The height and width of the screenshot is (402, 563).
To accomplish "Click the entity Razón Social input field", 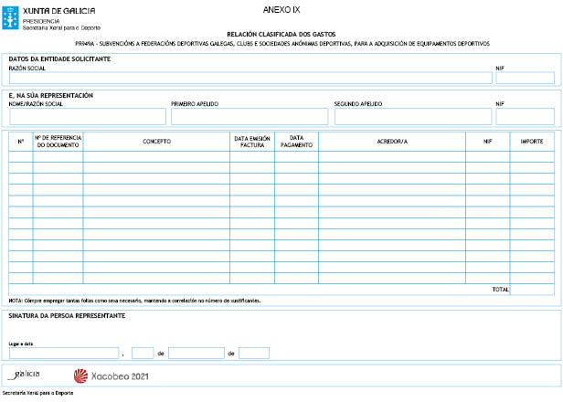I will [x=249, y=78].
